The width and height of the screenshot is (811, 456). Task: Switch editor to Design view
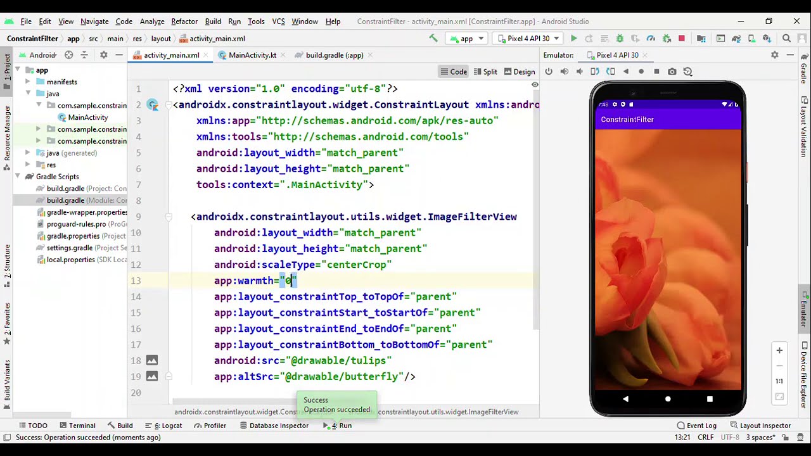[x=520, y=72]
